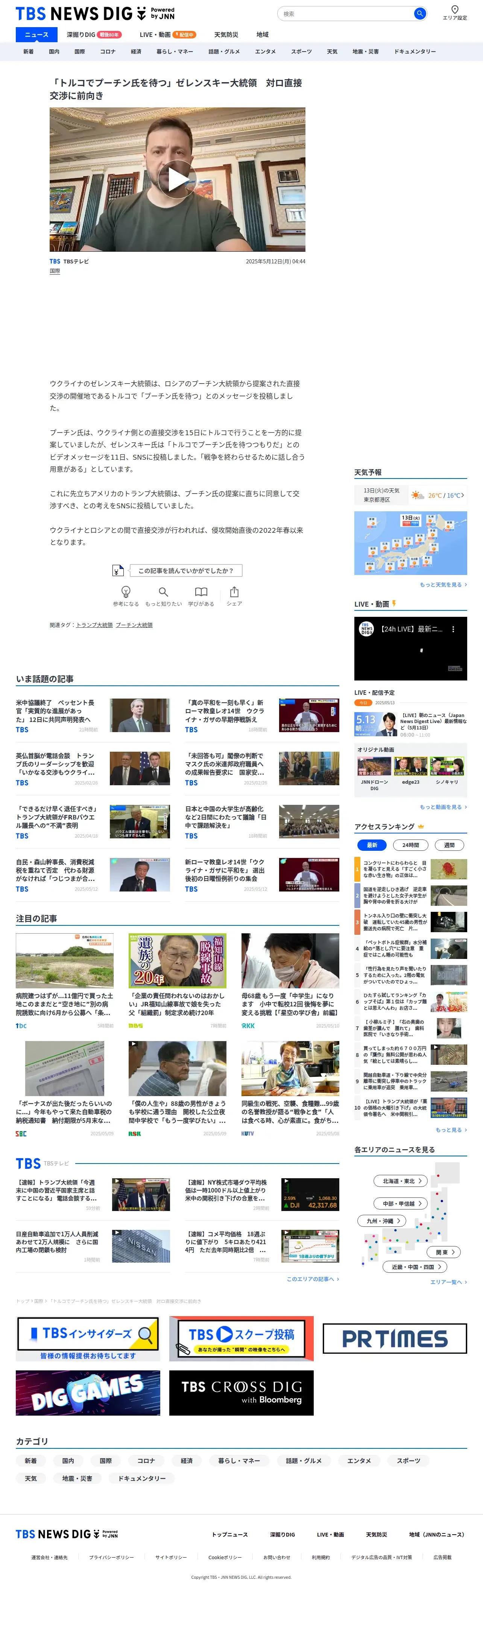Open the エリア設定 location pin icon
The height and width of the screenshot is (1630, 483).
(454, 9)
